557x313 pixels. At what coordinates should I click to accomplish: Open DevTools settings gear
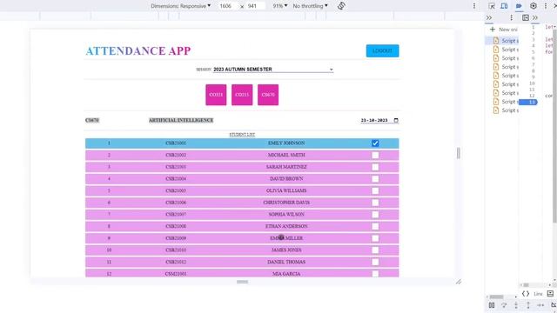(x=534, y=6)
